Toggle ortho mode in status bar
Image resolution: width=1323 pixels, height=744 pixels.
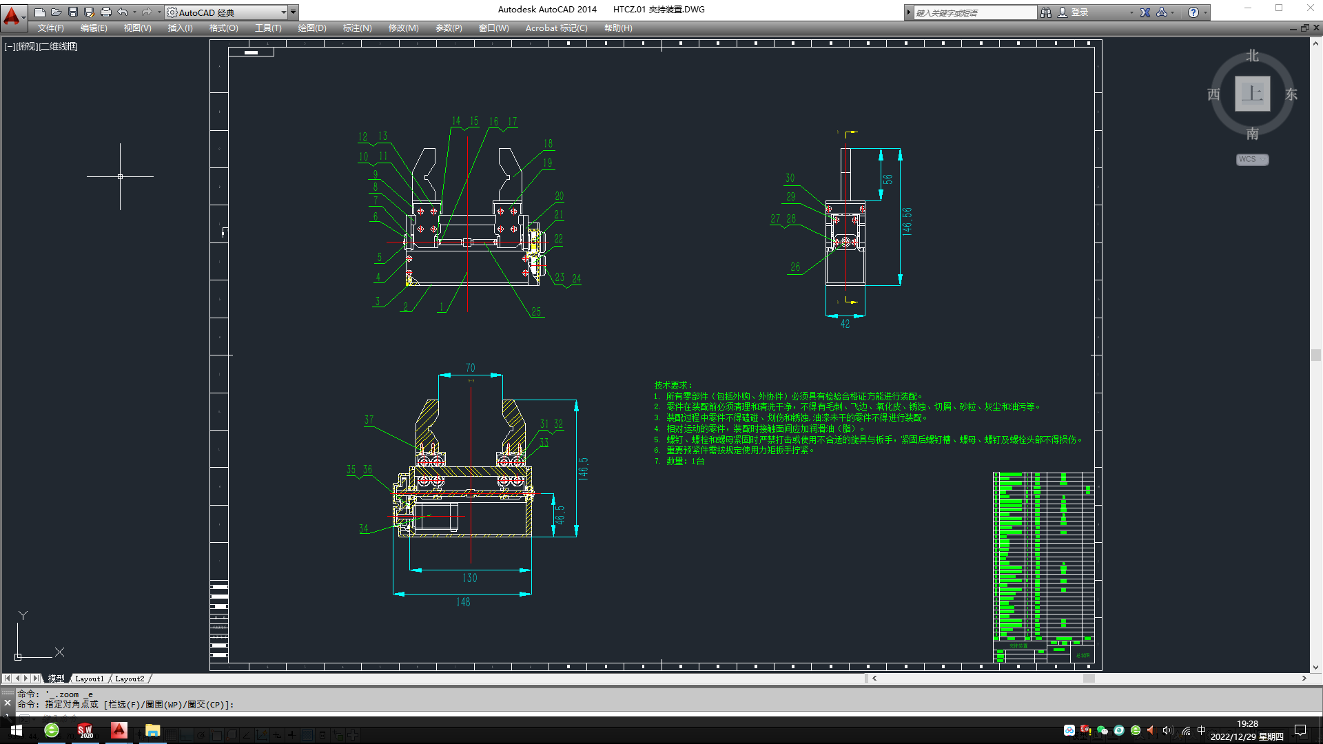pyautogui.click(x=187, y=735)
